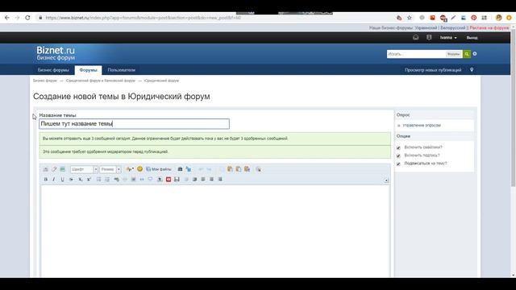
Task: Apply subscript formatting
Action: coord(80,179)
